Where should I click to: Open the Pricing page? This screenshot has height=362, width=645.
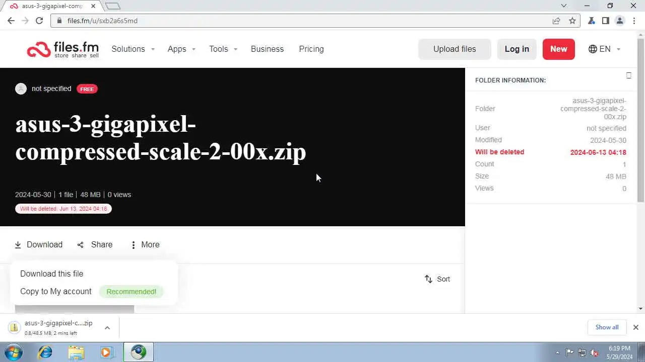point(311,49)
